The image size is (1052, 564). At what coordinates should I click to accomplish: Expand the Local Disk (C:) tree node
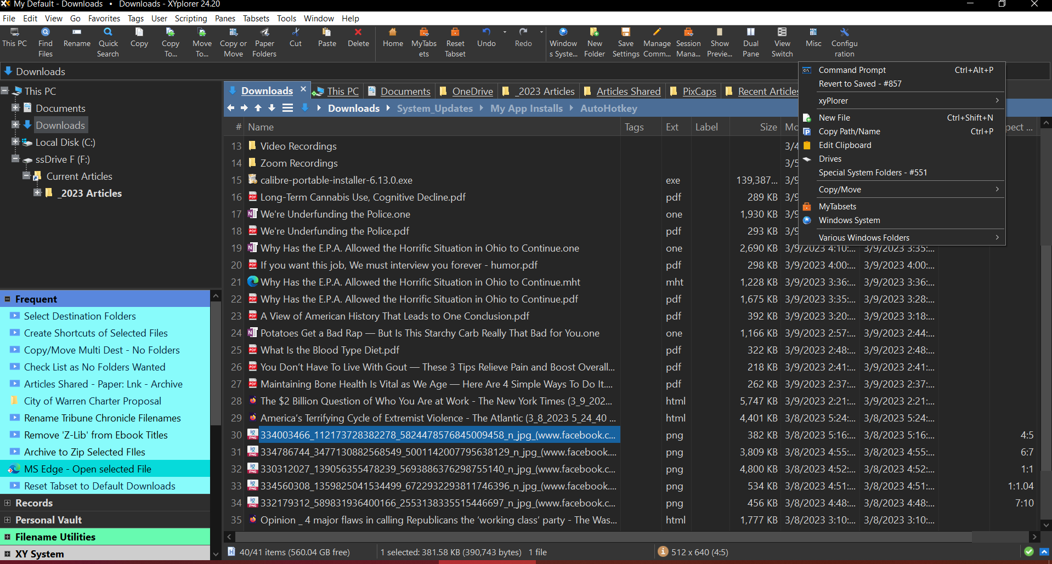click(15, 141)
